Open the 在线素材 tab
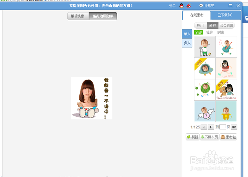This screenshot has height=177, width=248. point(197,15)
